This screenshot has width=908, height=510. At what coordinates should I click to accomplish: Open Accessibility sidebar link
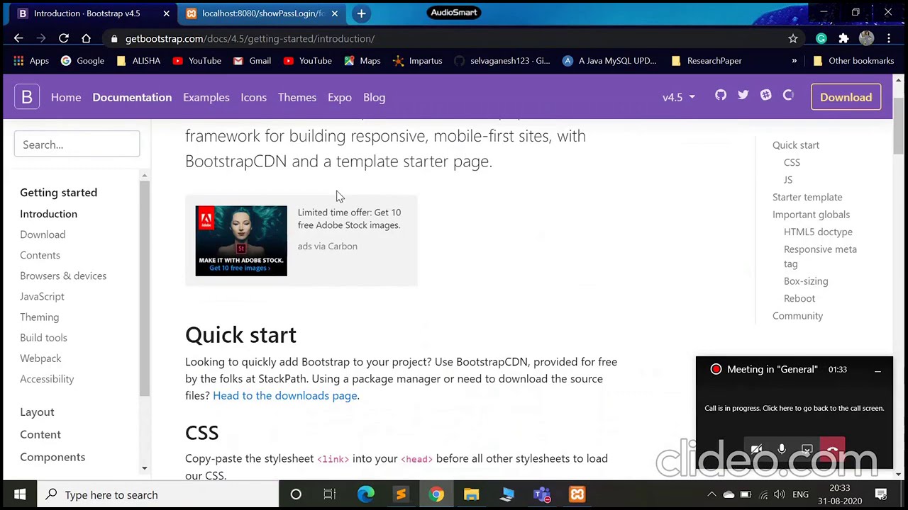pyautogui.click(x=47, y=379)
